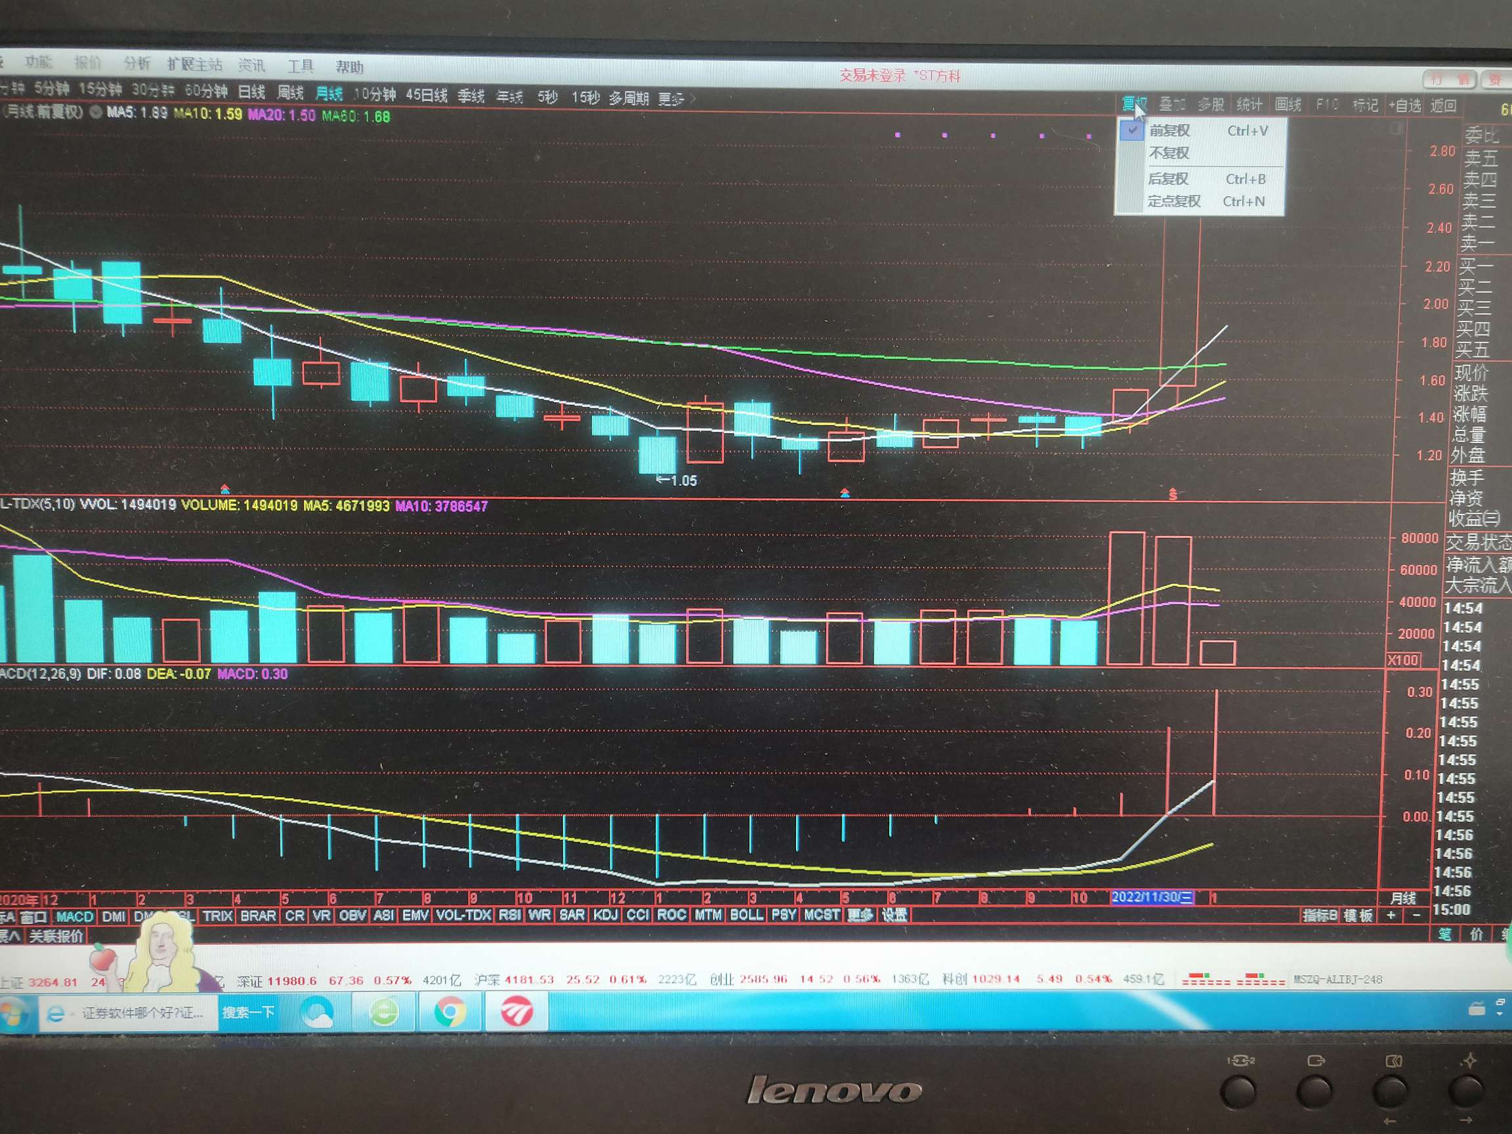Click the minus zoom button beside 模板

[x=1416, y=916]
